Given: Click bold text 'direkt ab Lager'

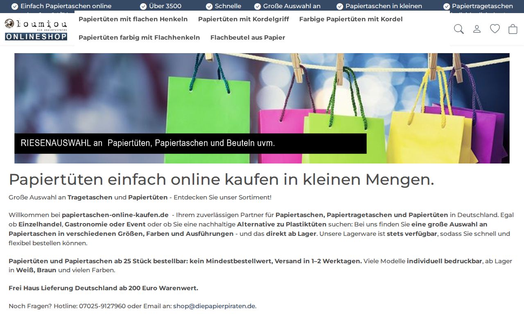Looking at the screenshot, I should [291, 234].
